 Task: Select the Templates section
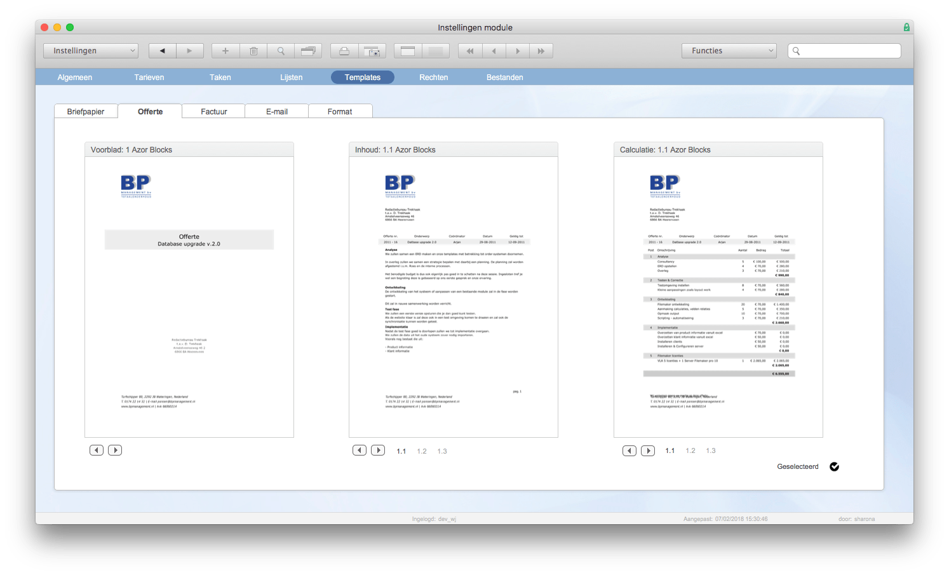[363, 78]
